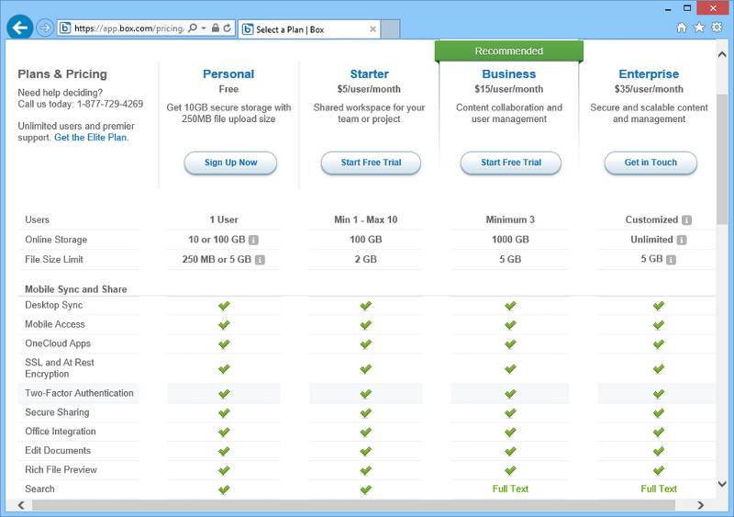This screenshot has height=517, width=734.
Task: Start Free Trial for the Business plan
Action: pos(511,163)
